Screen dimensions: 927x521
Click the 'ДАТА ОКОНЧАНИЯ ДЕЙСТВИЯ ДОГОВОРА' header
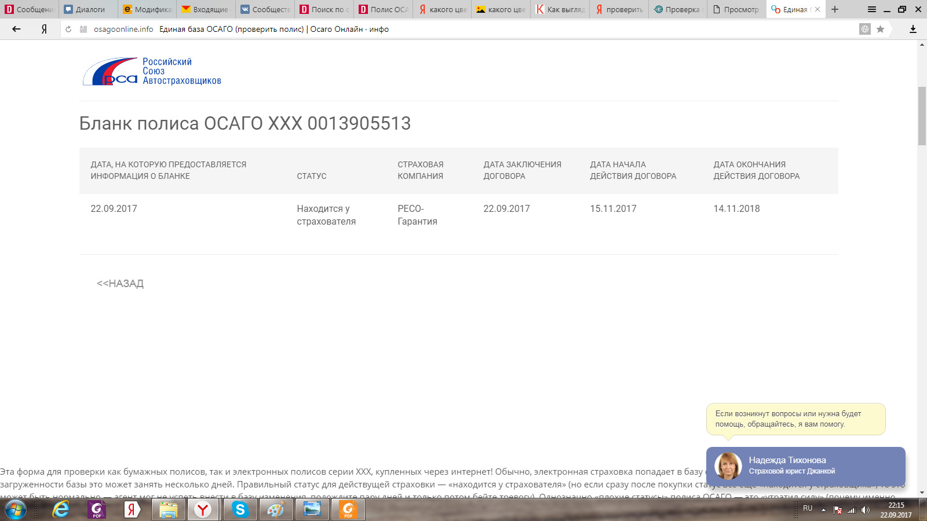757,170
